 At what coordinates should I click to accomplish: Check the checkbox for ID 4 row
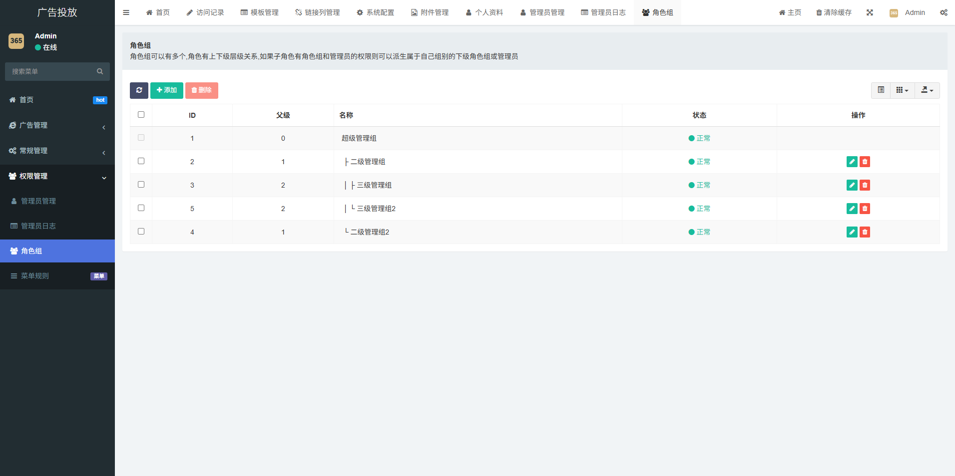tap(141, 231)
